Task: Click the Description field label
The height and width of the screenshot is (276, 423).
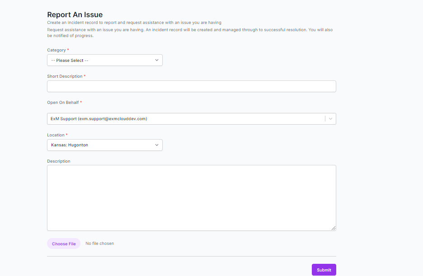Action: 59,161
